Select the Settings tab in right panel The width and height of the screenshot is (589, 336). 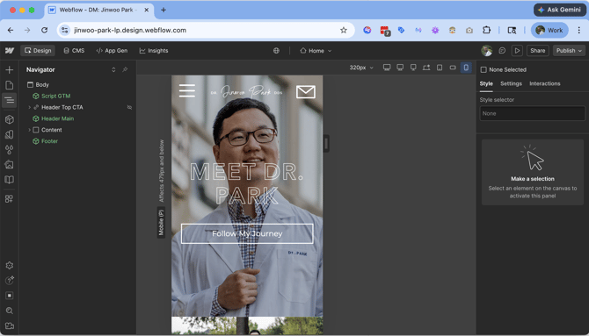pos(511,83)
